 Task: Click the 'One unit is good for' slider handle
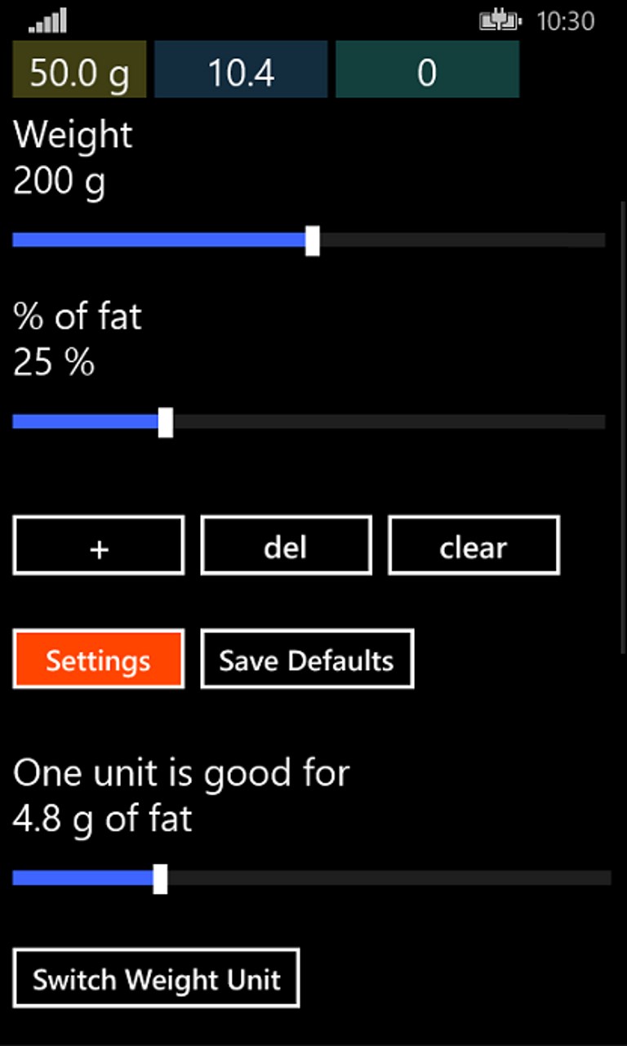[160, 878]
